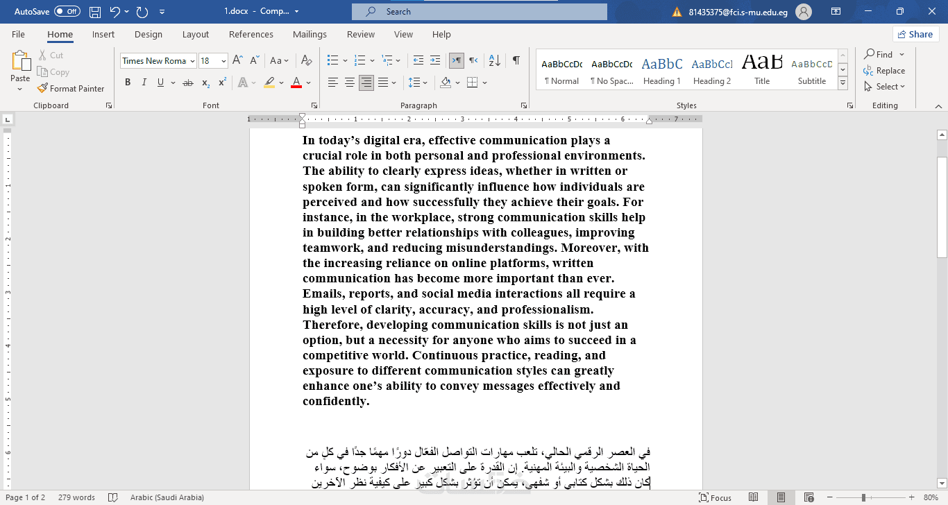Shrink the font size one step
This screenshot has height=505, width=948.
(253, 61)
